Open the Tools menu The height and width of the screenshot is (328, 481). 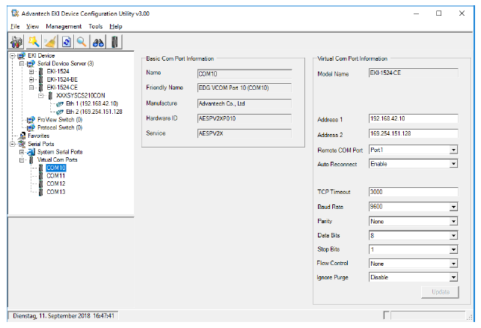coord(96,26)
